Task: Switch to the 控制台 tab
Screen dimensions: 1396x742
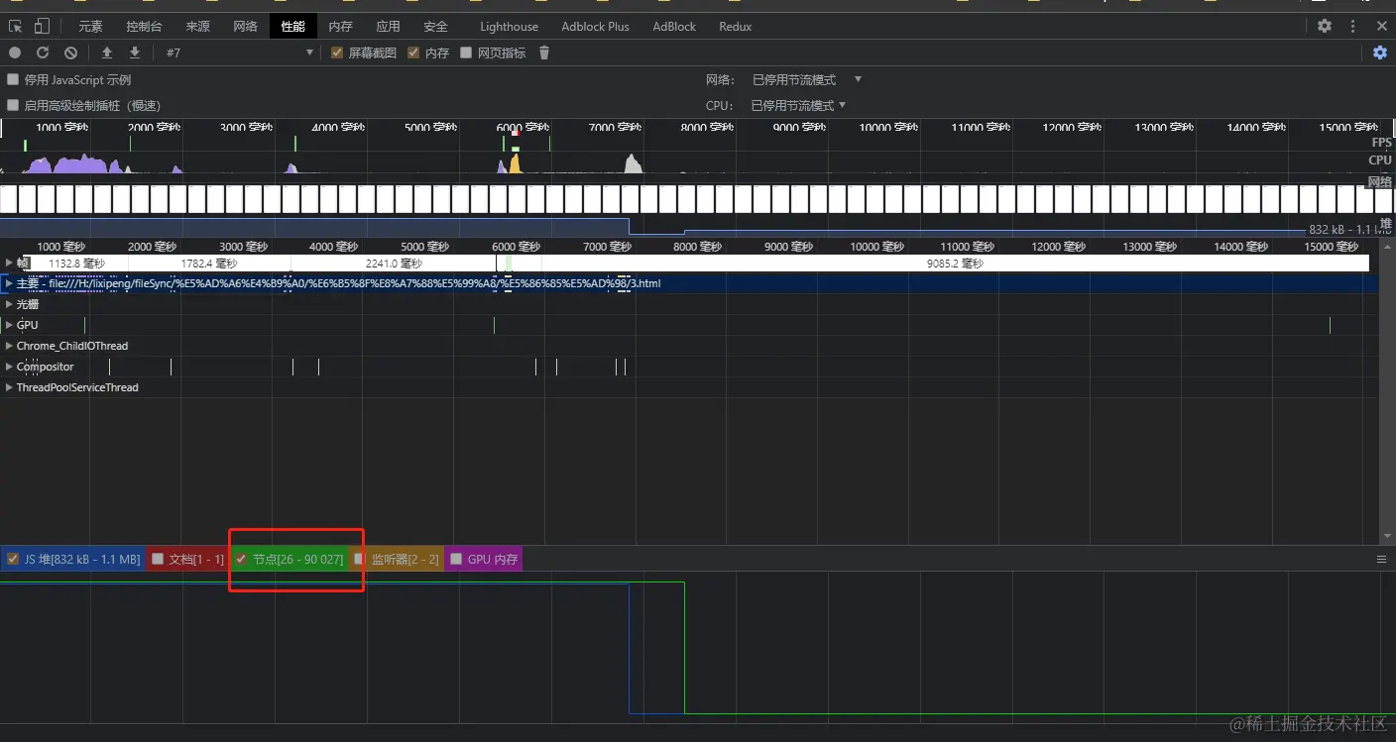Action: (144, 27)
